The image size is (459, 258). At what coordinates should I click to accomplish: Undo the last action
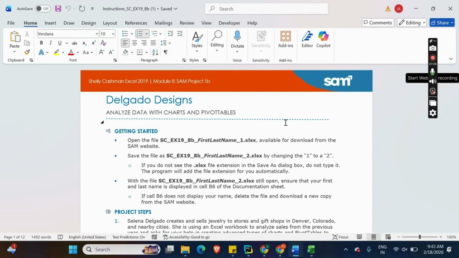[x=68, y=9]
